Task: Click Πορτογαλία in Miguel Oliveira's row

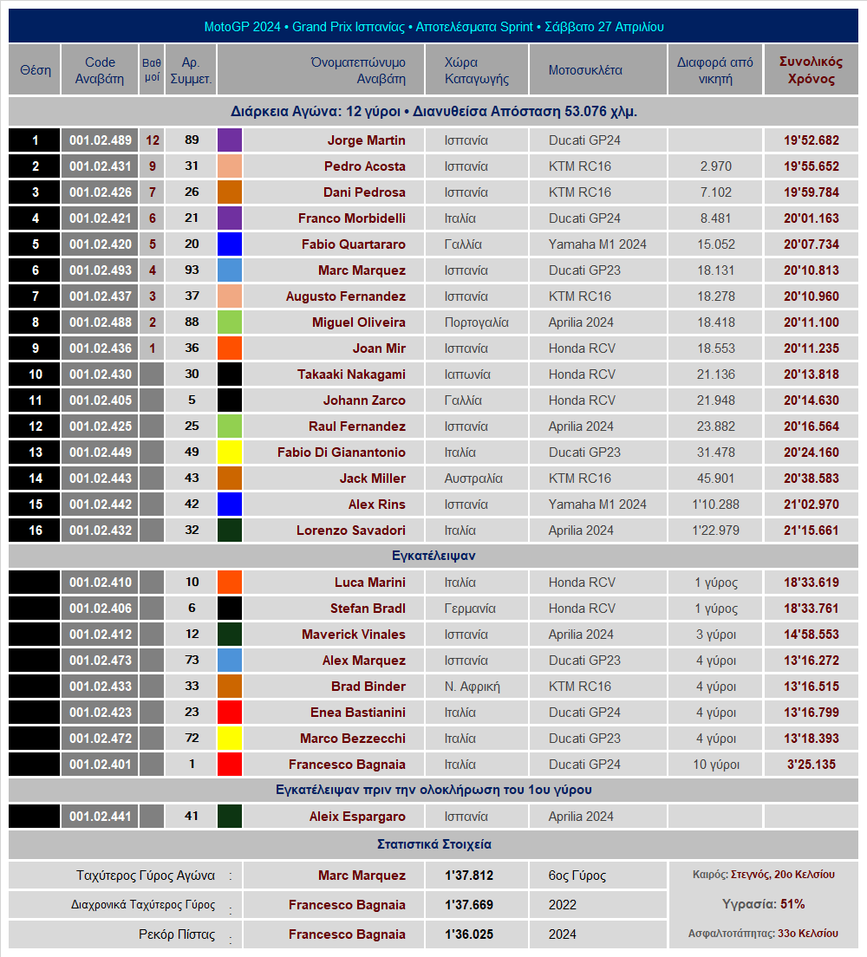Action: click(476, 322)
